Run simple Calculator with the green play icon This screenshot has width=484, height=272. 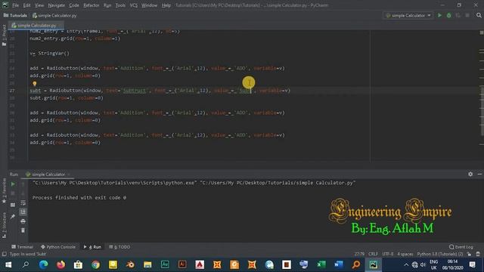pyautogui.click(x=439, y=15)
